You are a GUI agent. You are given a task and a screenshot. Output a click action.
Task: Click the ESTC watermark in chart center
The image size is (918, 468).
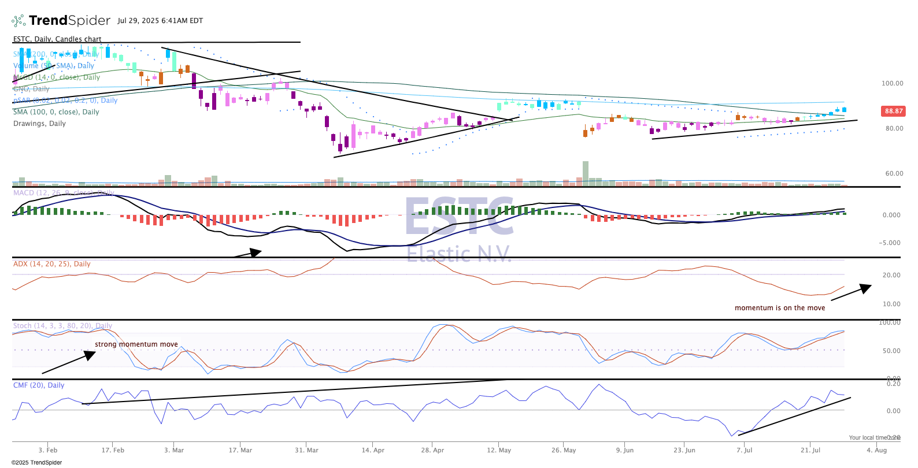(458, 217)
